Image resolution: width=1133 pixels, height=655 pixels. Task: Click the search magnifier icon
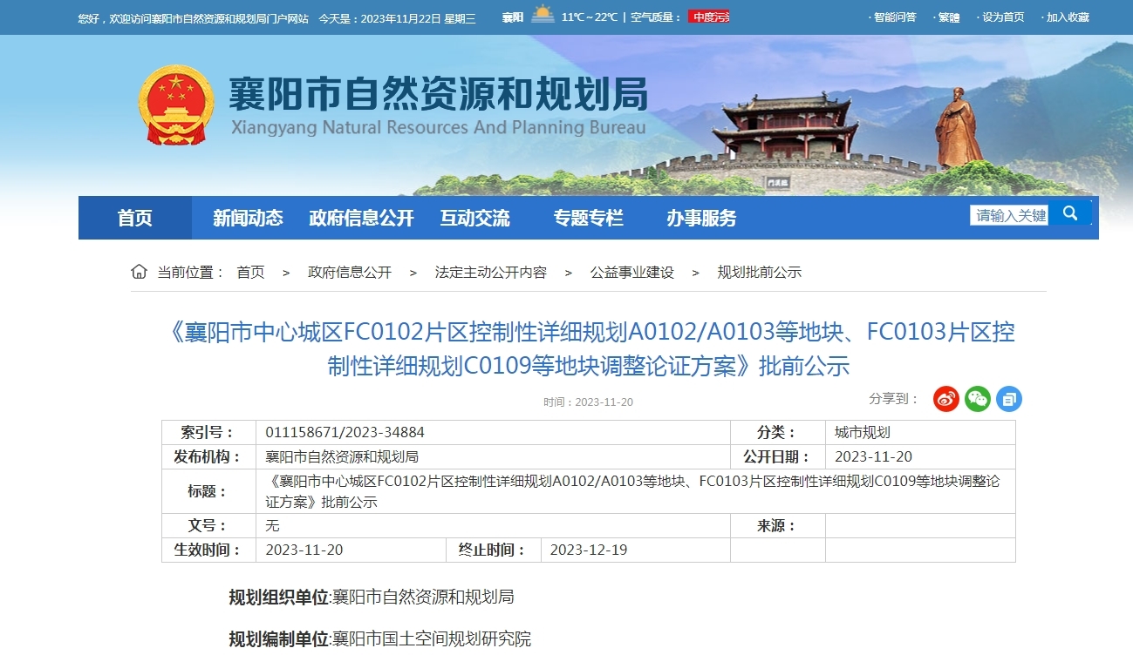pos(1071,213)
